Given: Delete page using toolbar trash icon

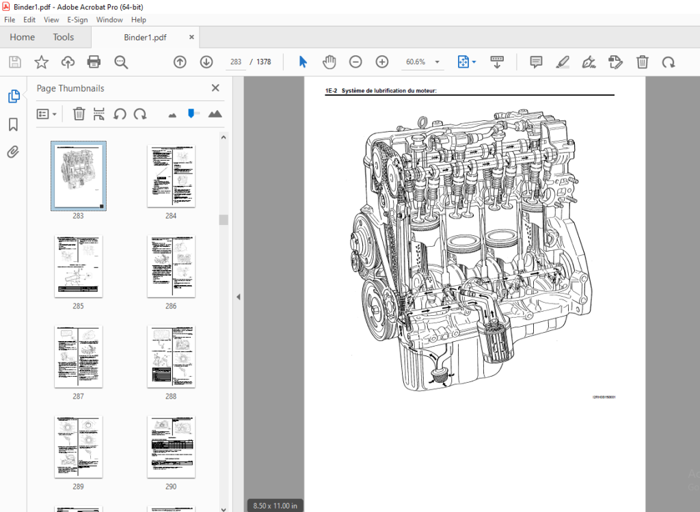Looking at the screenshot, I should [x=643, y=62].
